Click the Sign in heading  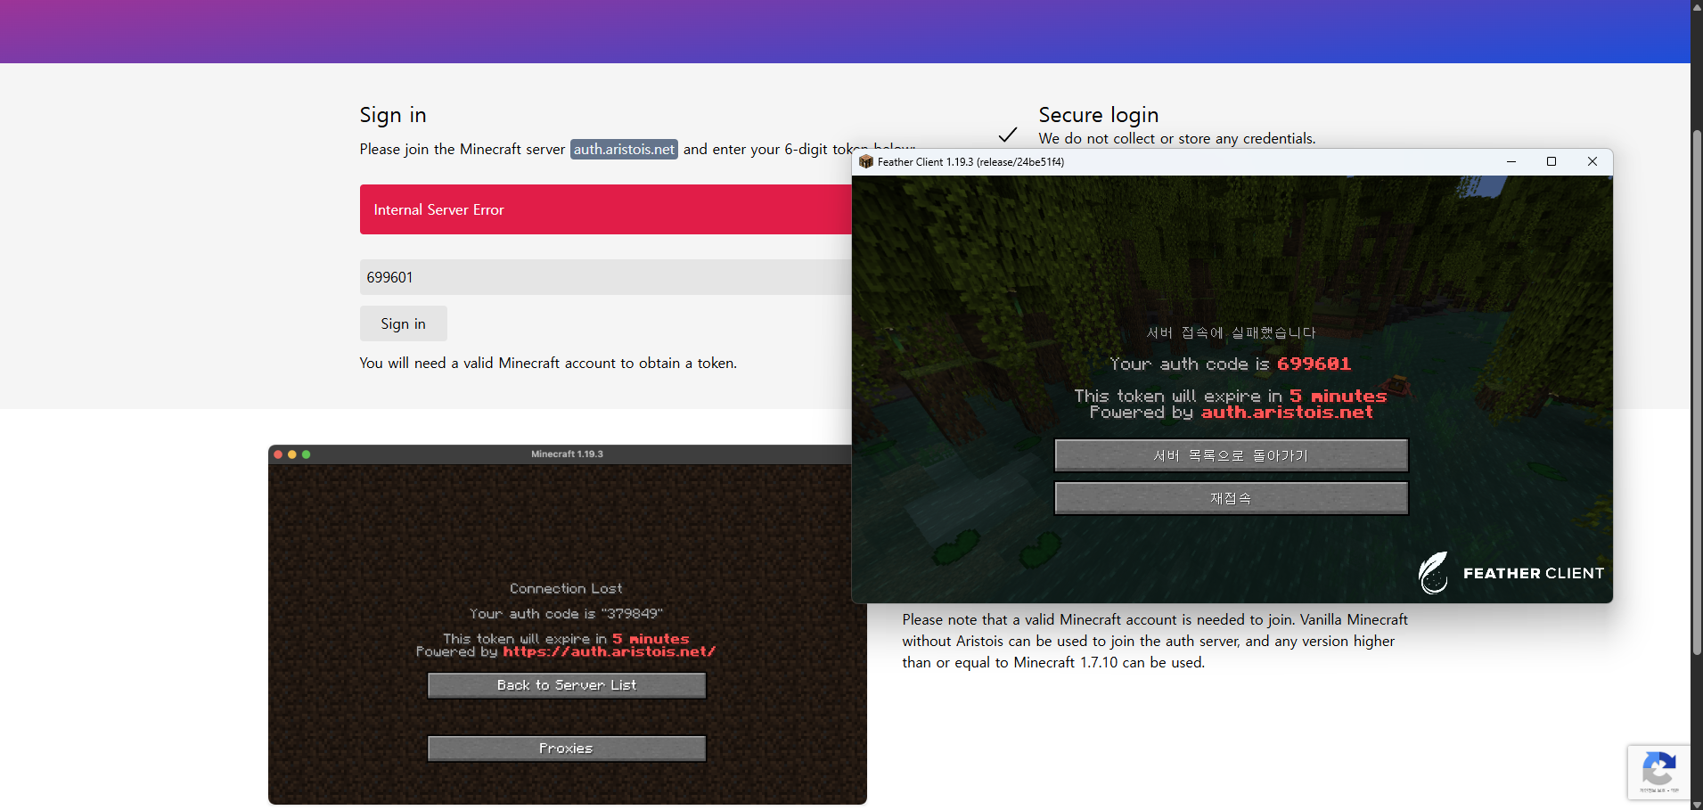(393, 115)
